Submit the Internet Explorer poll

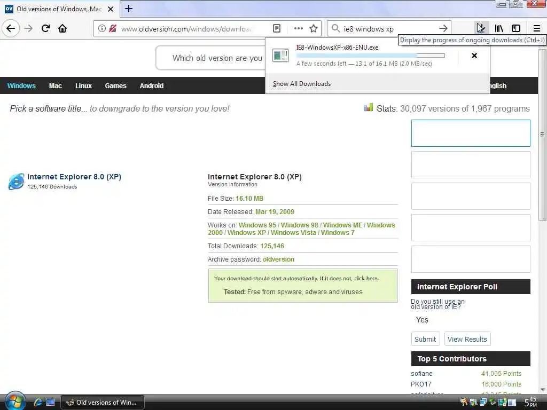[x=425, y=339]
